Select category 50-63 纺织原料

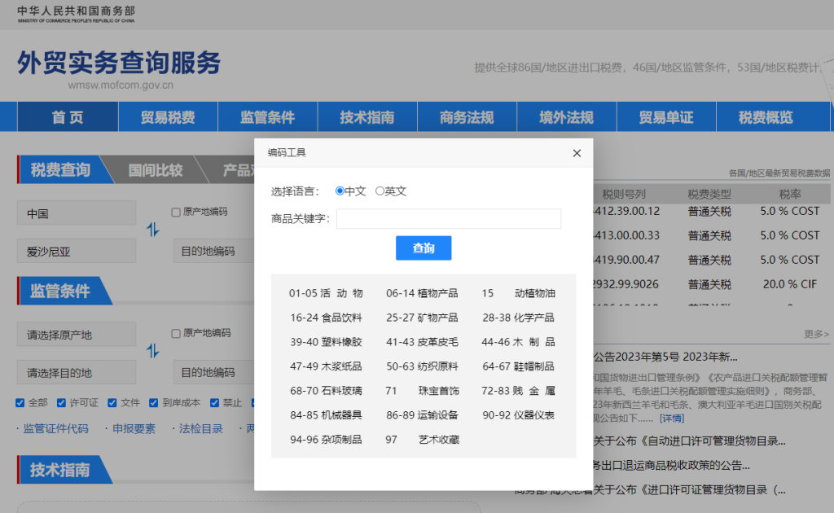(422, 366)
